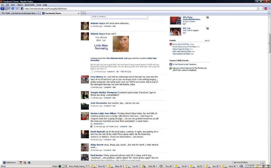This screenshot has width=271, height=168.
Task: Click Paul Hooker's birthday event
Action: click(181, 54)
